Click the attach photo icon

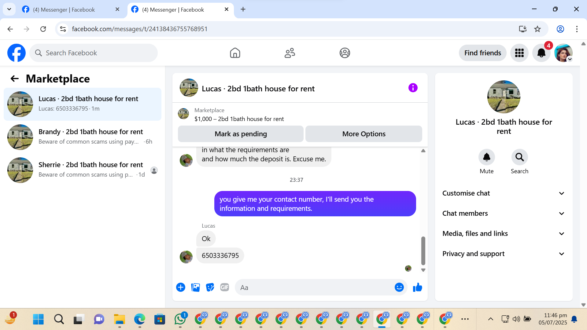point(195,287)
